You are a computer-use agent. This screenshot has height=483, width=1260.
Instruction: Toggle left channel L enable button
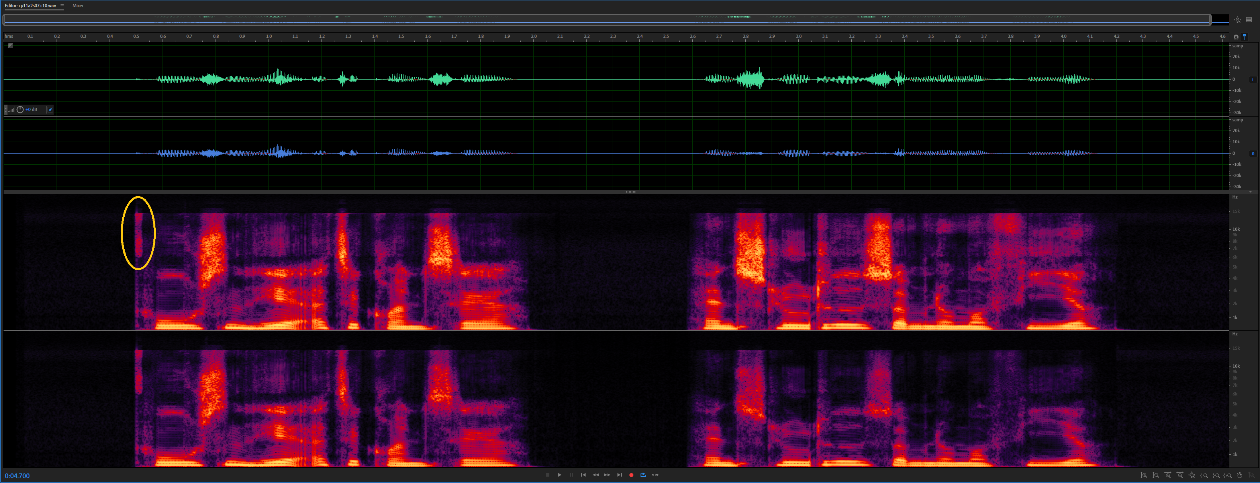click(x=1253, y=79)
